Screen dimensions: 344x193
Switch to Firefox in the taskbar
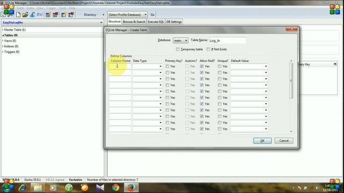(x=131, y=188)
